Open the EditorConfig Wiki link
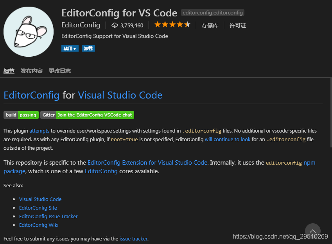Screen dimensions: 332x244 (x=39, y=225)
